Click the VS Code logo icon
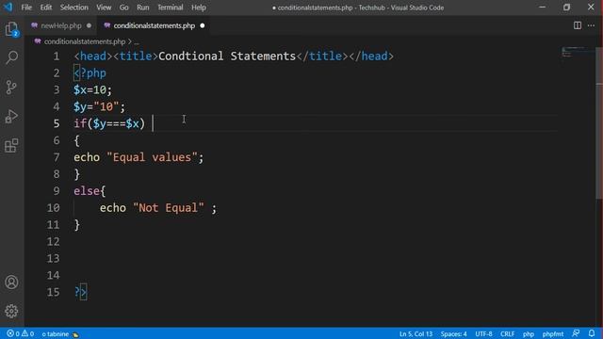The height and width of the screenshot is (339, 603). point(8,7)
